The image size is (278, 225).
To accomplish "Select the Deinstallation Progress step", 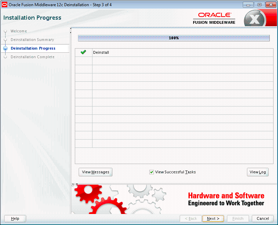I will (33, 48).
